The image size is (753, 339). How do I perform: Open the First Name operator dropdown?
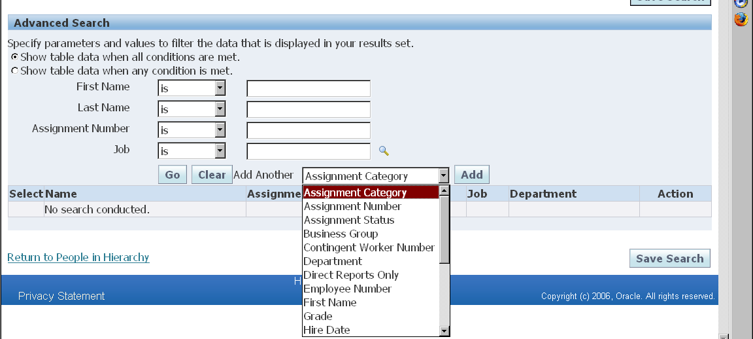[220, 88]
